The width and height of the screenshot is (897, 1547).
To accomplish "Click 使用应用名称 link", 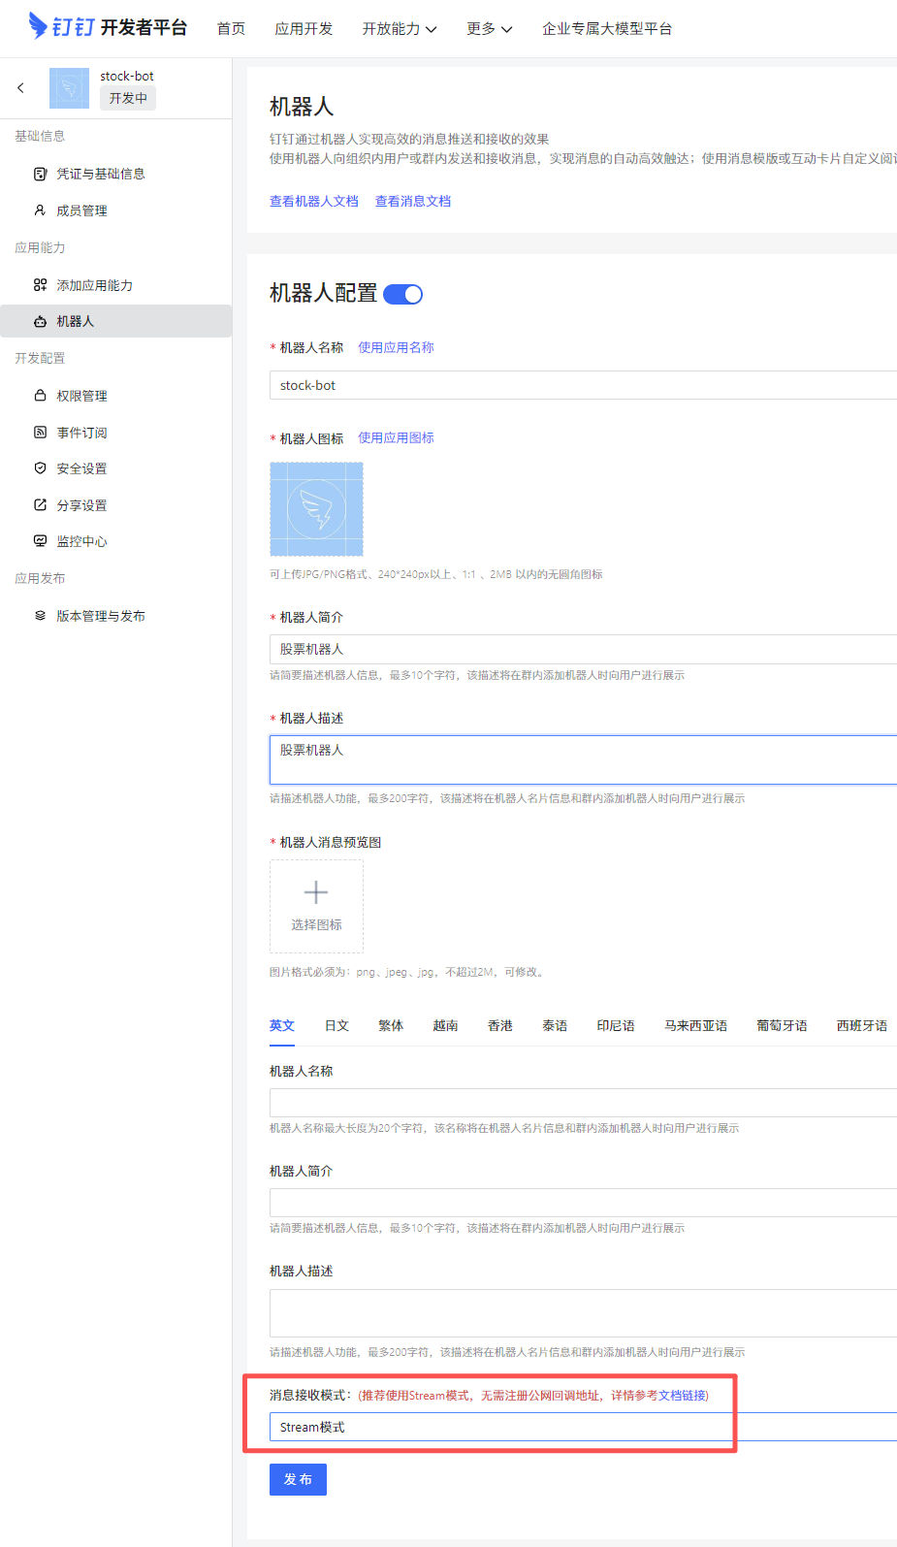I will 396,347.
